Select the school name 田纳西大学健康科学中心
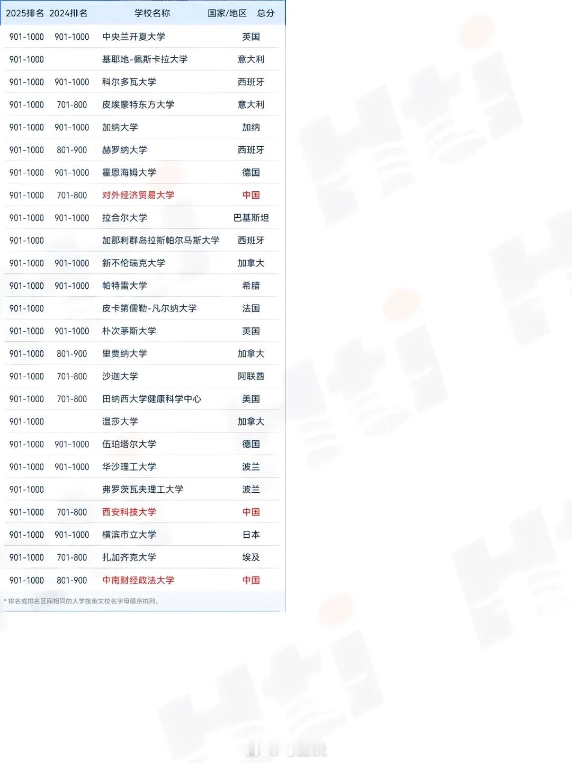Viewport: 572px width, 763px height. tap(151, 399)
